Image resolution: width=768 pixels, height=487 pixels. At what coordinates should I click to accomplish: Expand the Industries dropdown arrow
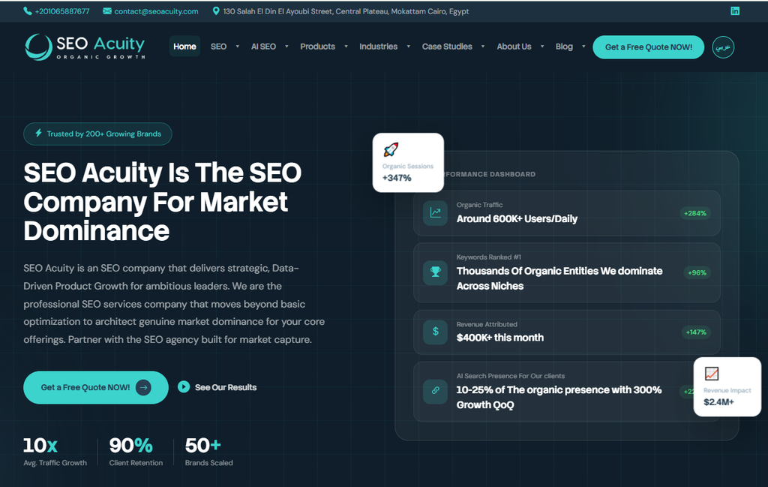[408, 47]
